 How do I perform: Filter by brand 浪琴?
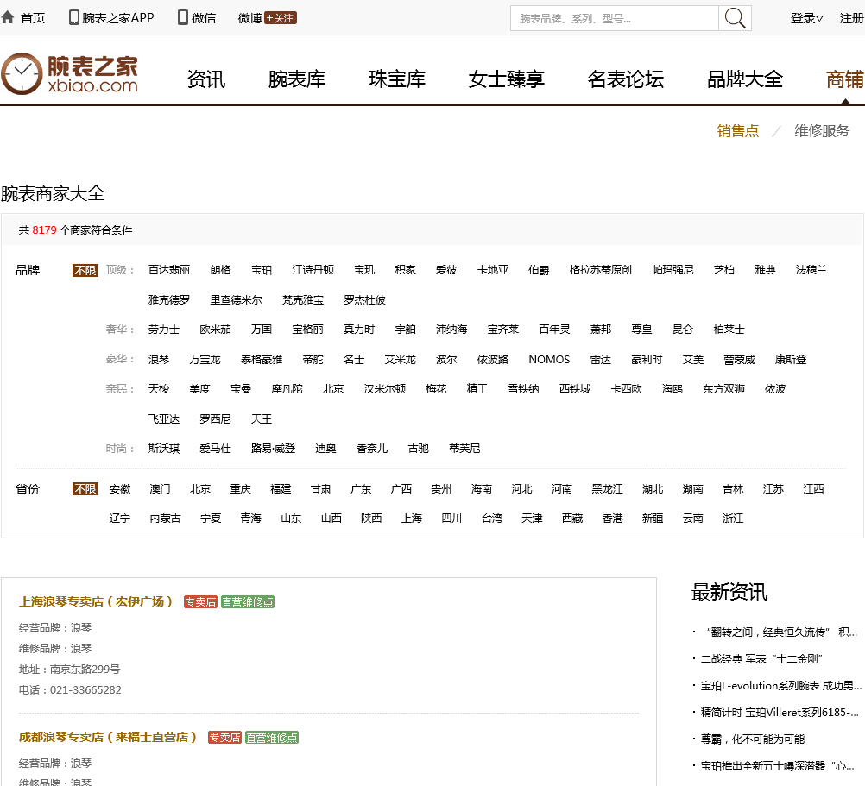click(x=158, y=360)
